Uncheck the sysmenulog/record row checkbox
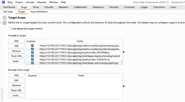 [32, 56]
